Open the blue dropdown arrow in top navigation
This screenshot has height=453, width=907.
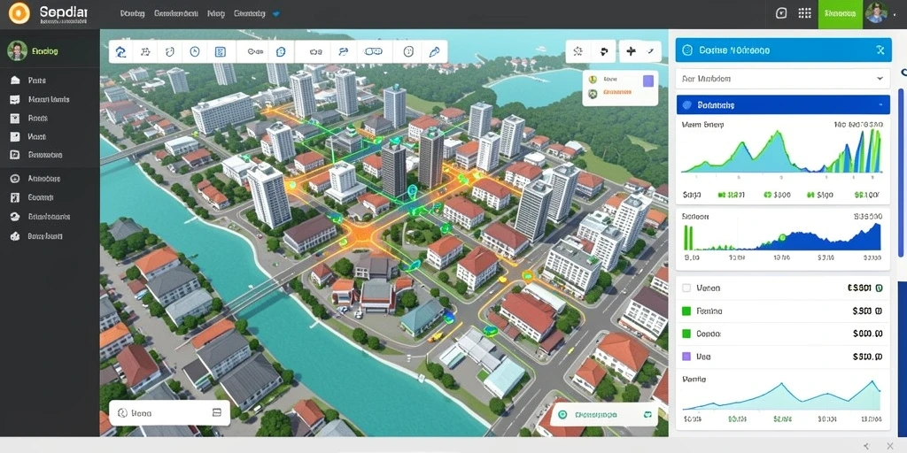coord(276,13)
